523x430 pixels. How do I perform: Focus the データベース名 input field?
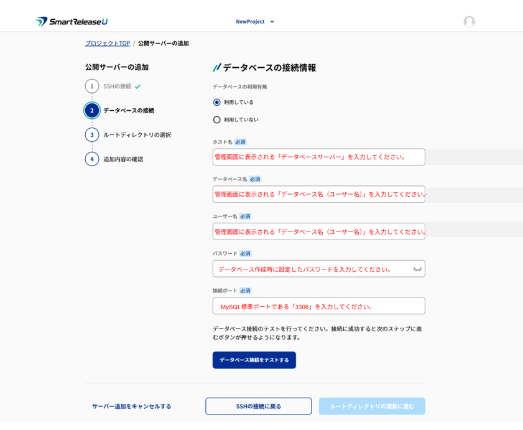[x=318, y=194]
